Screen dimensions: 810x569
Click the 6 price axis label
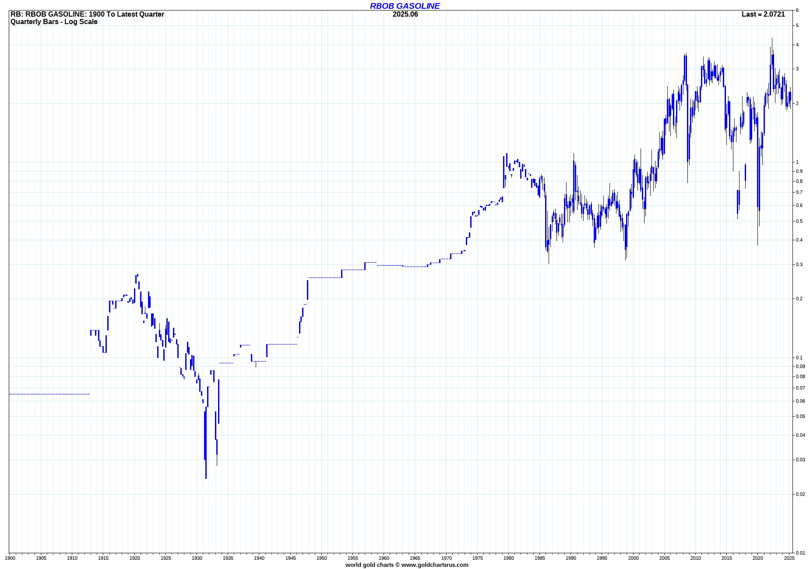797,10
